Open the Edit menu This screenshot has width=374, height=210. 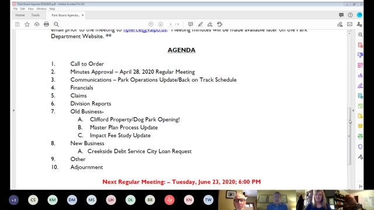(x=23, y=9)
